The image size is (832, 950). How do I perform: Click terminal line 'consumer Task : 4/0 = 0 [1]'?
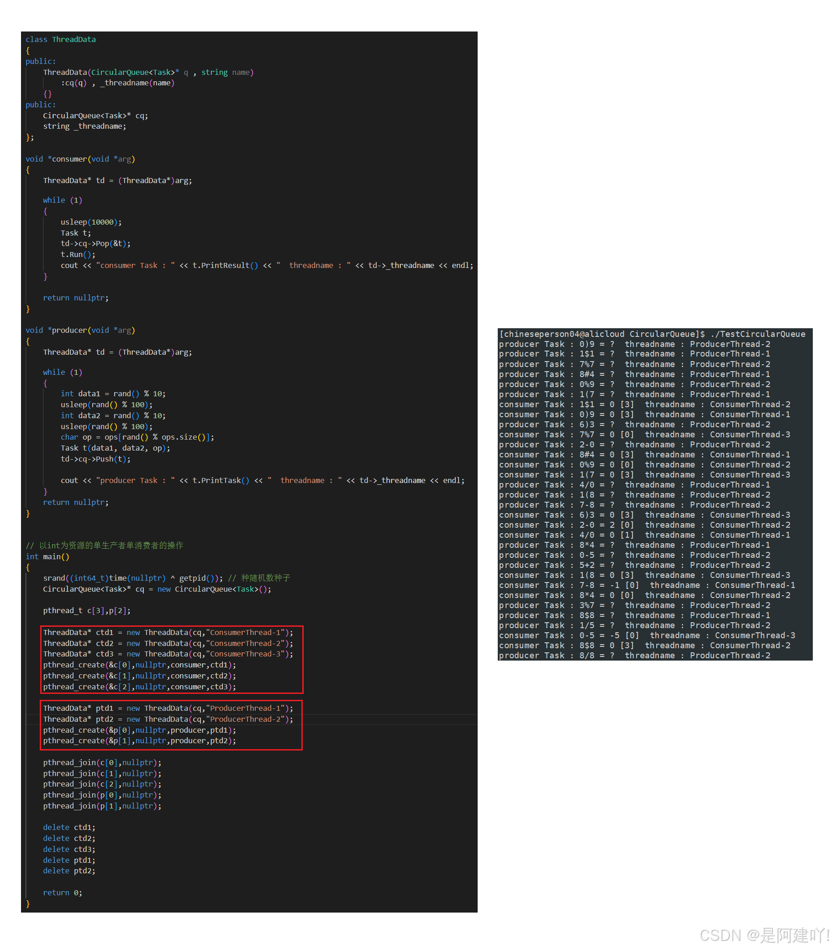coord(645,535)
